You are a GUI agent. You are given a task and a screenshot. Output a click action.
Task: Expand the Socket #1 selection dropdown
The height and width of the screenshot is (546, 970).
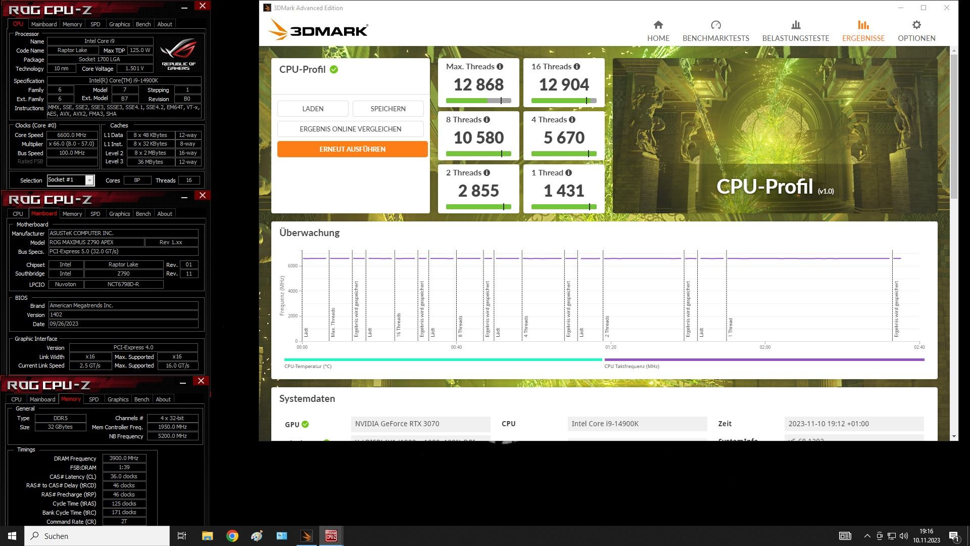point(89,180)
